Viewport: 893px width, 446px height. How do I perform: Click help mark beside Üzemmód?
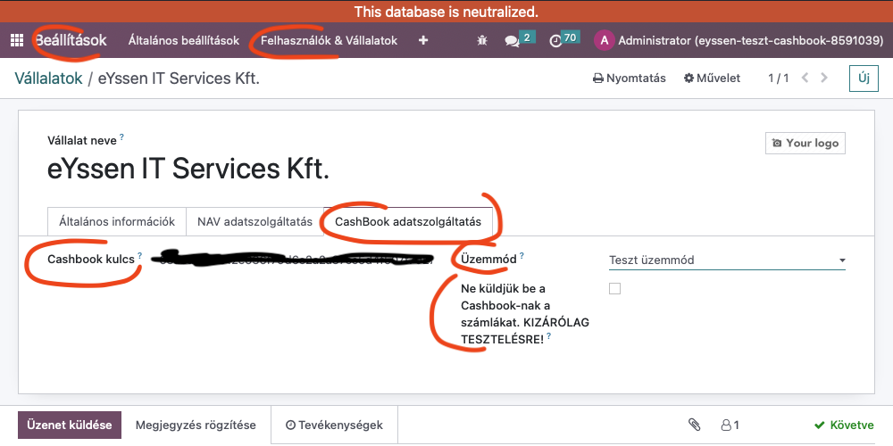pyautogui.click(x=522, y=256)
